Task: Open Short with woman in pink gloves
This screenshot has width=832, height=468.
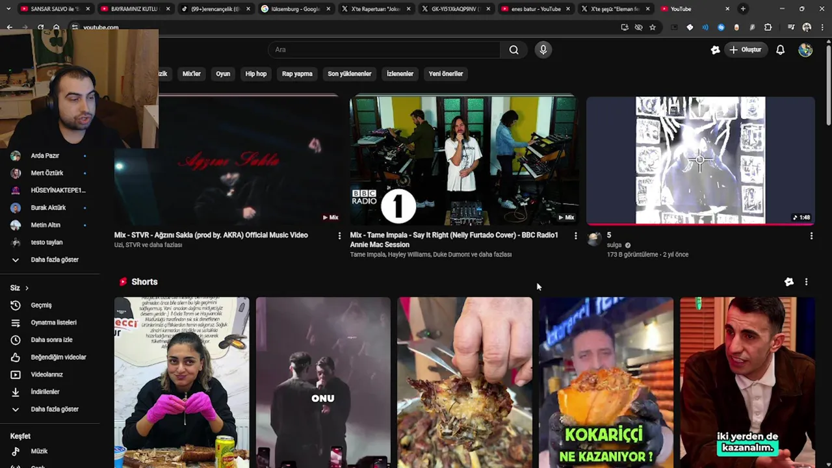Action: tap(181, 382)
